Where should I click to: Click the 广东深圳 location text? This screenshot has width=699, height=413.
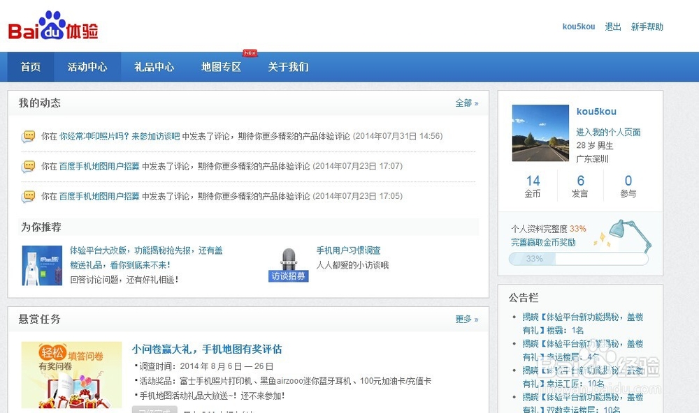click(x=593, y=159)
